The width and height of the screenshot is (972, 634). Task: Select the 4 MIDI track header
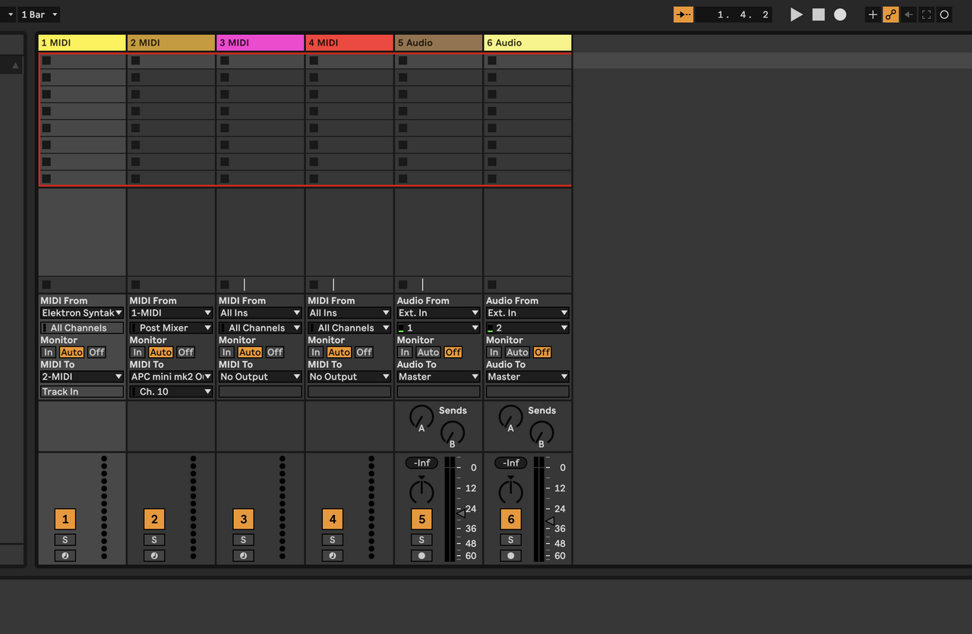[x=349, y=42]
